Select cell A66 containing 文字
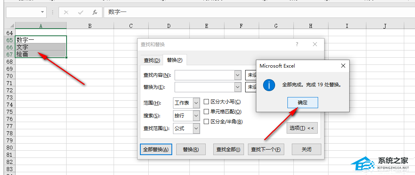The width and height of the screenshot is (415, 175). click(41, 47)
